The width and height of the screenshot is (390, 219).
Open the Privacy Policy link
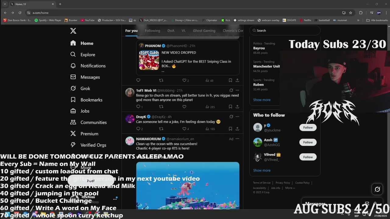click(x=283, y=183)
